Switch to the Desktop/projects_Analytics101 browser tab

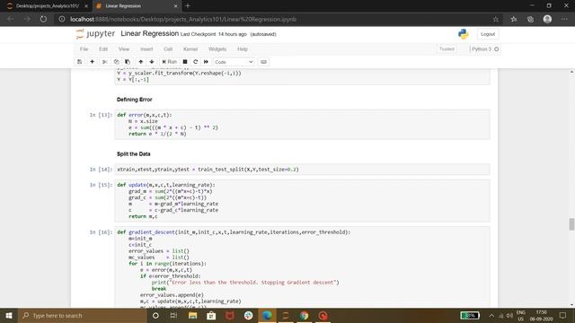pyautogui.click(x=47, y=6)
